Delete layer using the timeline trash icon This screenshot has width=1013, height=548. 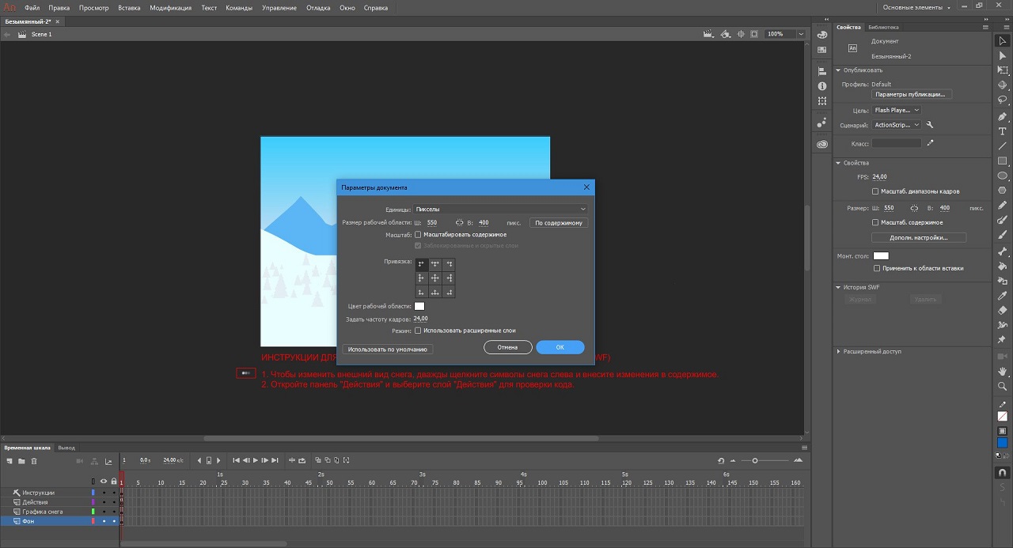[34, 461]
